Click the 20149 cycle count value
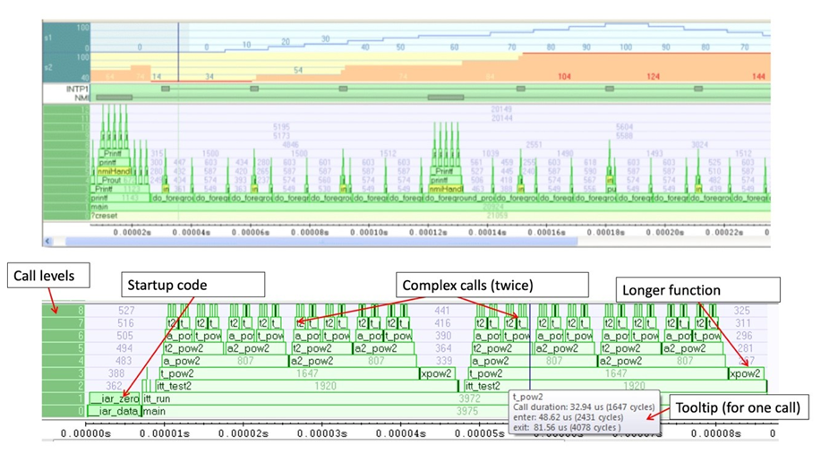The height and width of the screenshot is (462, 821). tap(501, 109)
